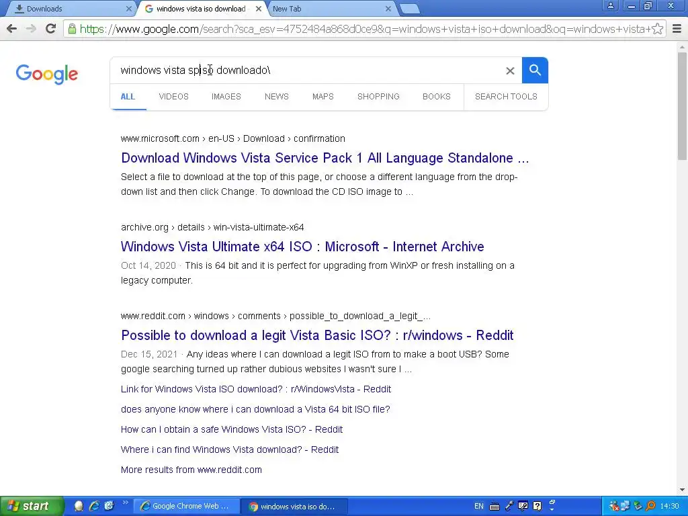688x516 pixels.
Task: Reload the current page
Action: [51, 29]
